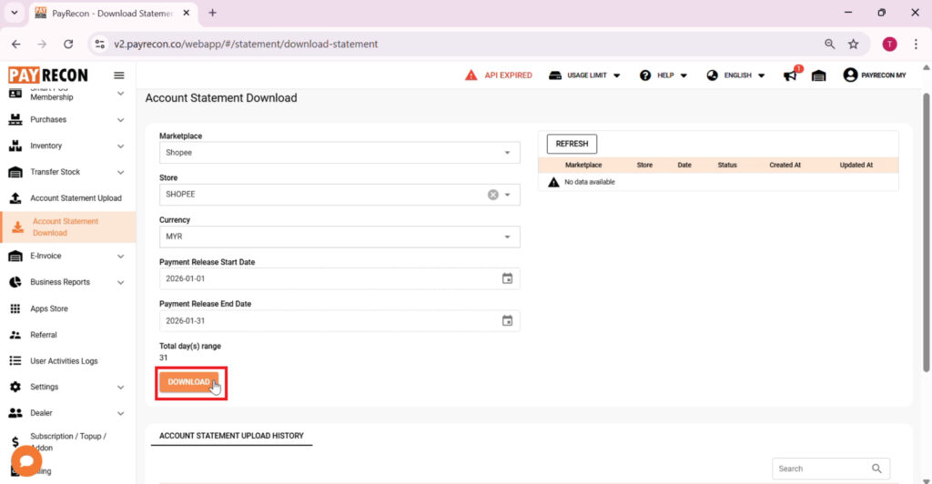Click the Created At column header
The image size is (932, 484).
(785, 165)
